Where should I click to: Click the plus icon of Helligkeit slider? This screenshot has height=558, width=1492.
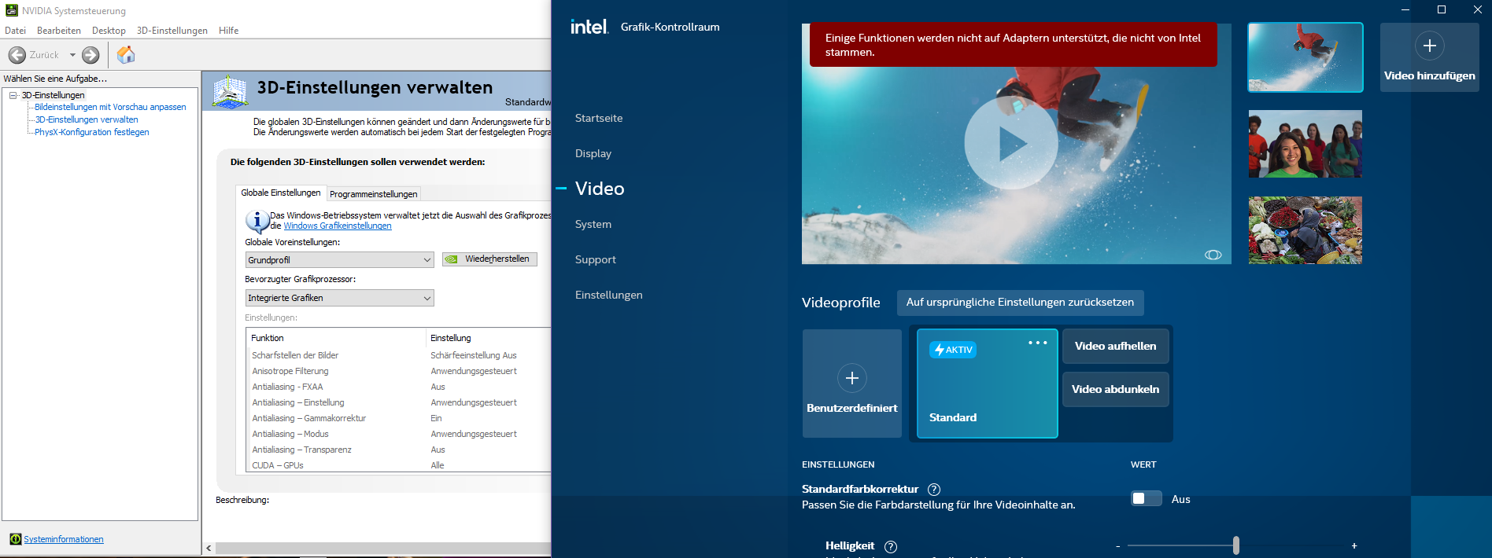coord(1354,546)
